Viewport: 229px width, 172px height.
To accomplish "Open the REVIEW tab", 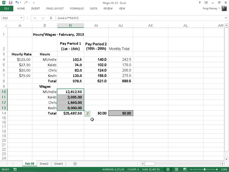I will tap(108, 9).
